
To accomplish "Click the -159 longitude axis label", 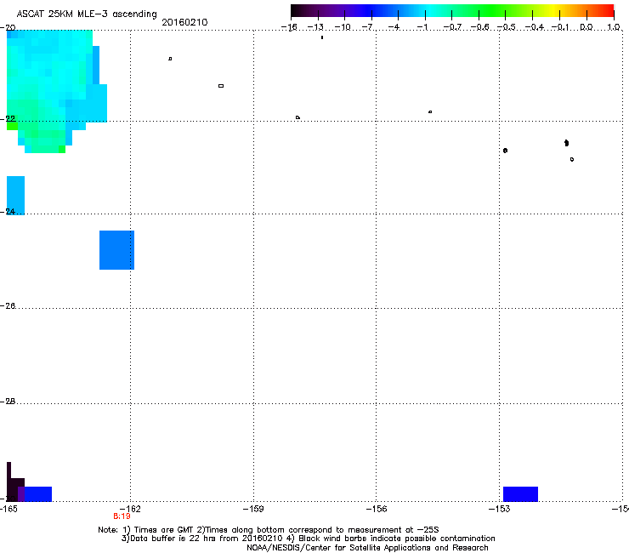I will (x=253, y=510).
